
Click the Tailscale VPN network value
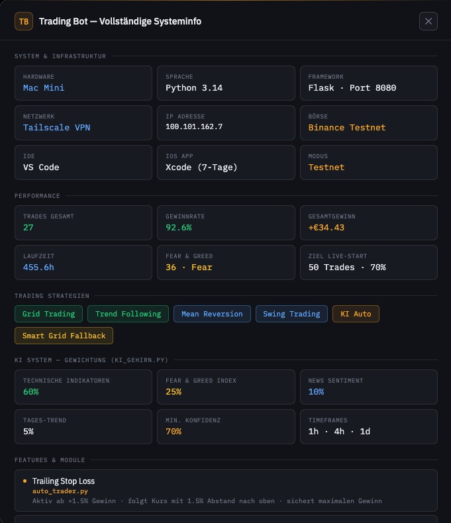click(x=57, y=127)
